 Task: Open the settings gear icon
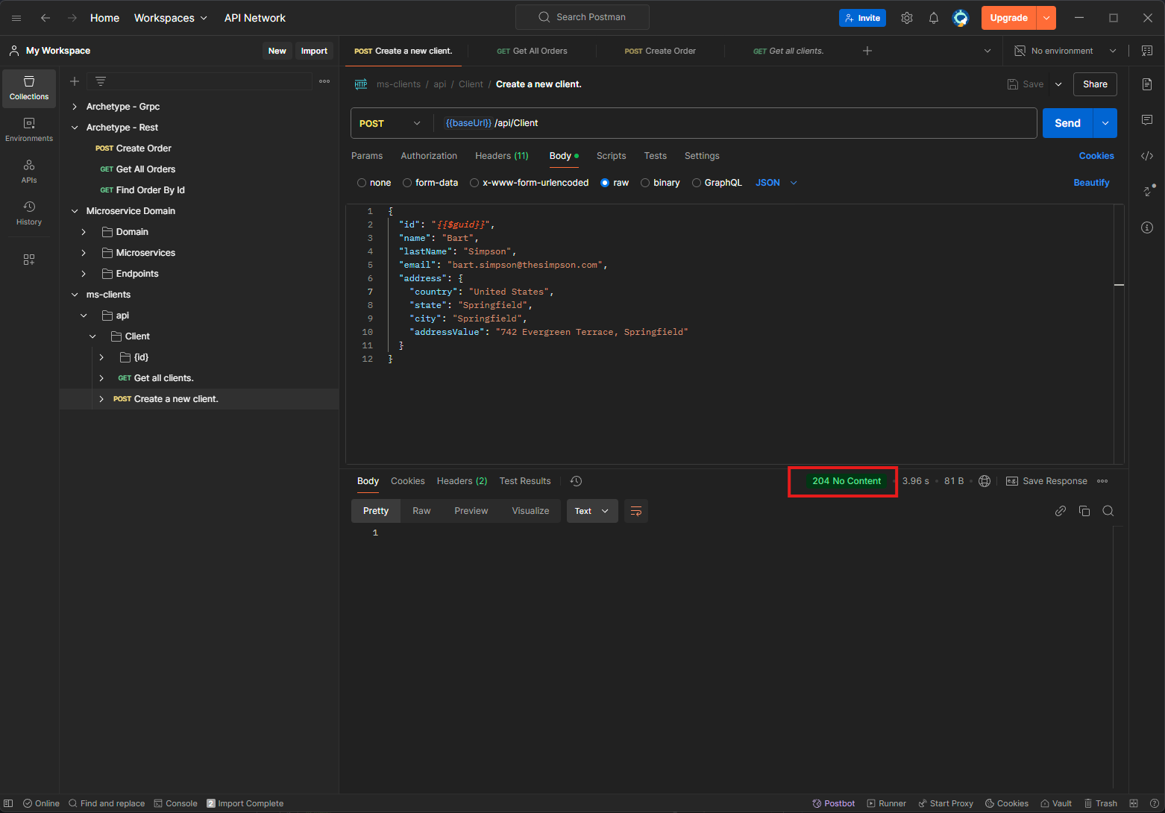click(x=907, y=18)
